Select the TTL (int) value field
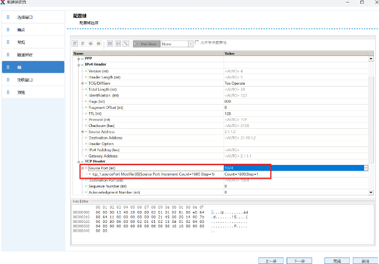The image size is (379, 264). click(x=293, y=113)
